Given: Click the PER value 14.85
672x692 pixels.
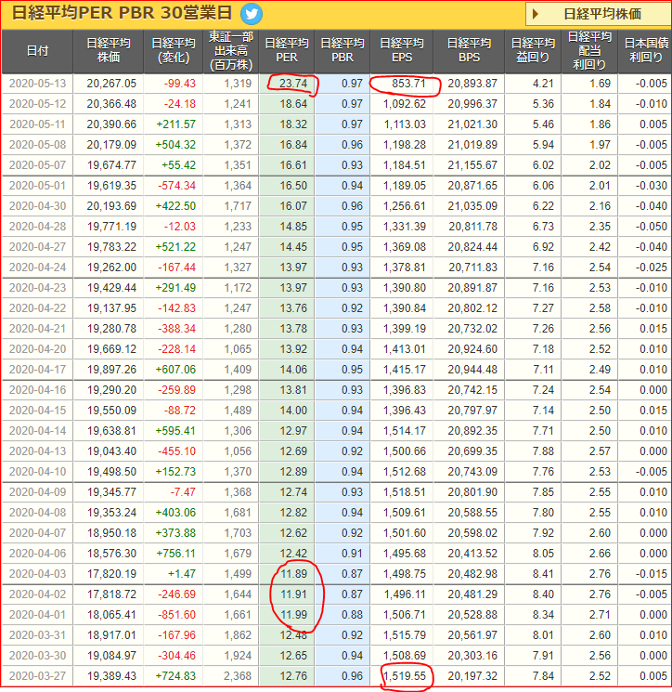Looking at the screenshot, I should click(x=292, y=227).
